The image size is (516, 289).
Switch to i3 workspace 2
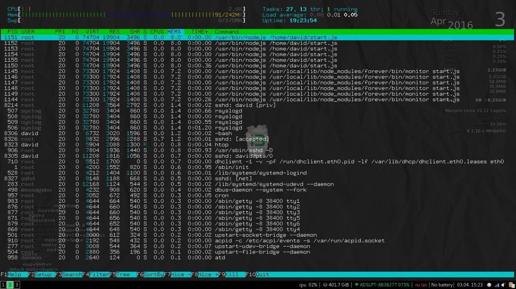[x=10, y=285]
